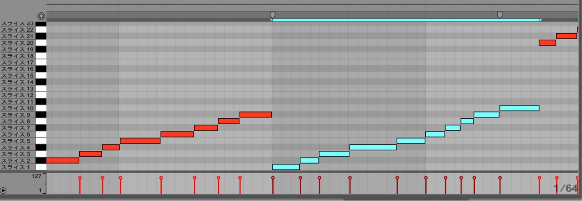The image size is (582, 201).
Task: Click the スライス 22 row label
Action: [x=17, y=30]
